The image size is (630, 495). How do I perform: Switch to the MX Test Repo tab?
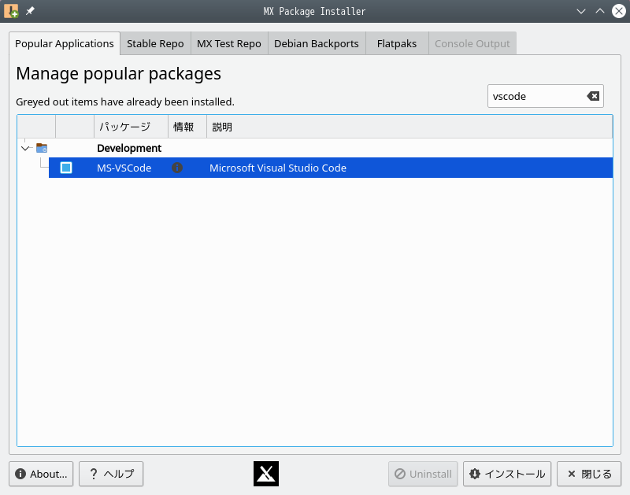[x=229, y=43]
